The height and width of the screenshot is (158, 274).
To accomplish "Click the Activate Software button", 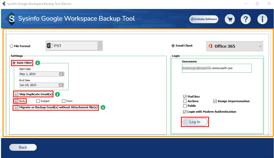I will (204, 19).
